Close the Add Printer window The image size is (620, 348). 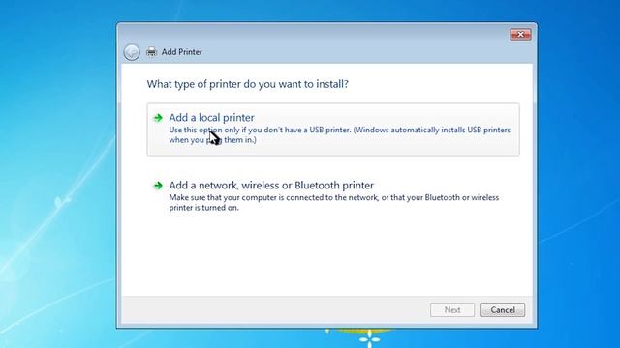click(520, 35)
